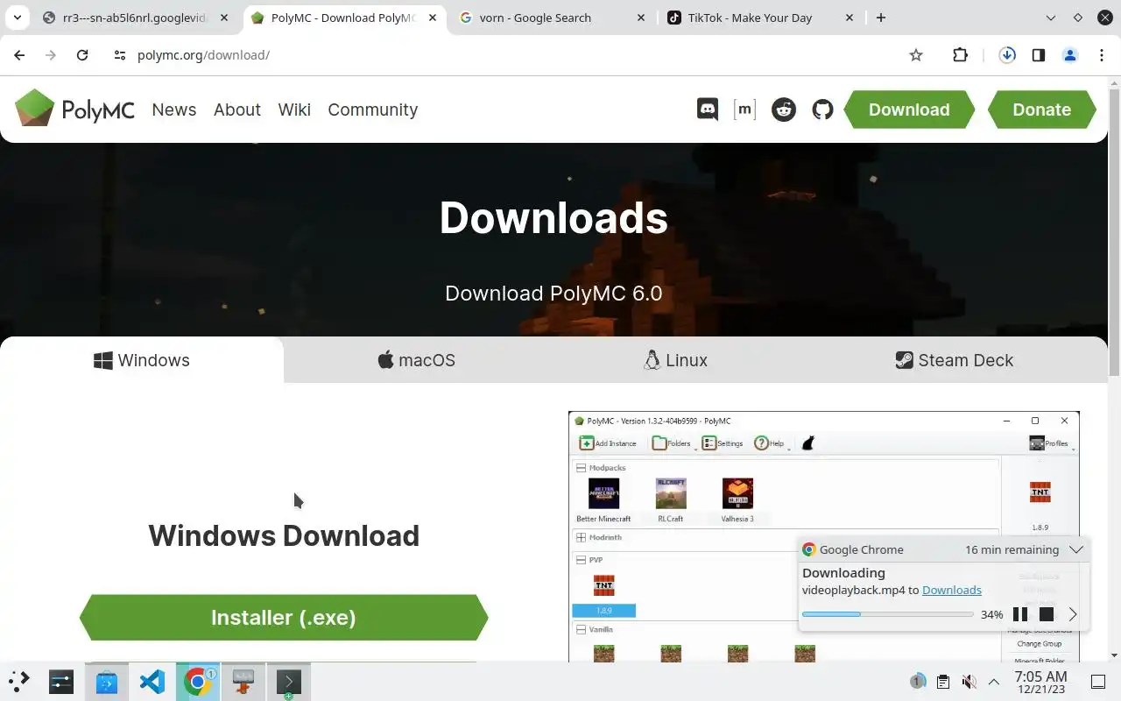The height and width of the screenshot is (701, 1121).
Task: Open the Community menu
Action: (373, 110)
